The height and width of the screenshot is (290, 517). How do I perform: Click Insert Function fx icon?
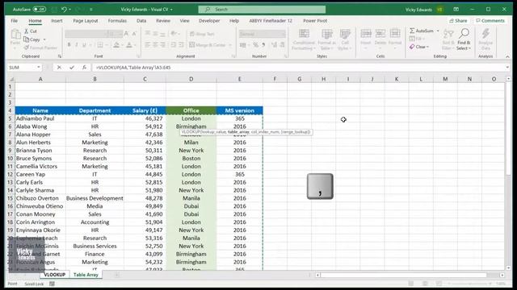[84, 68]
